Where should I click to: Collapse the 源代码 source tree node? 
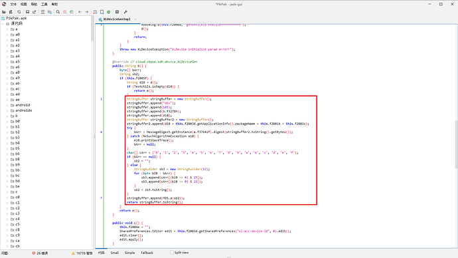coord(3,24)
